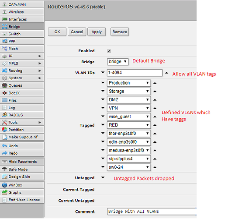
Task: Click the Switch icon in sidebar
Action: 4,34
